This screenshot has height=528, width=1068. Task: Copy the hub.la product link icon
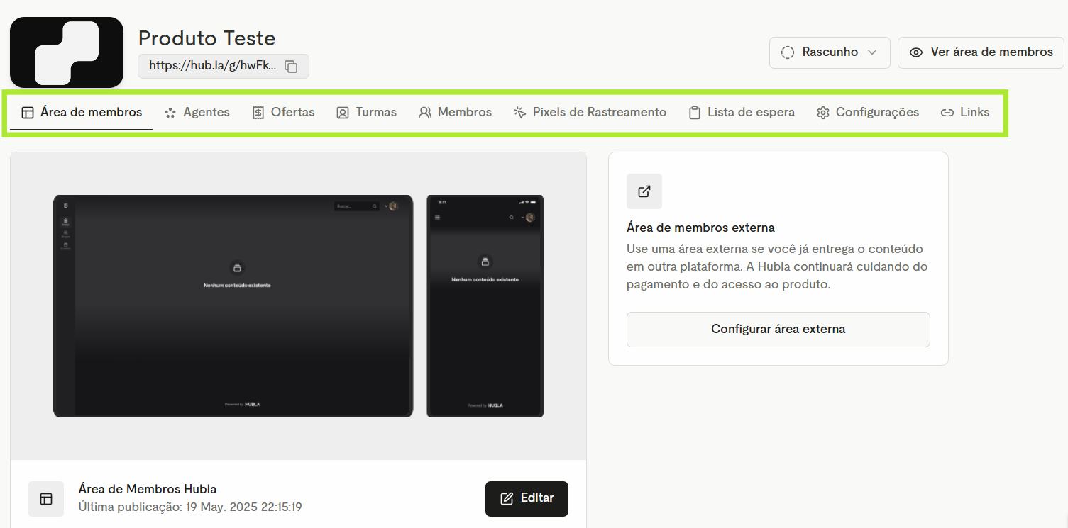[291, 66]
